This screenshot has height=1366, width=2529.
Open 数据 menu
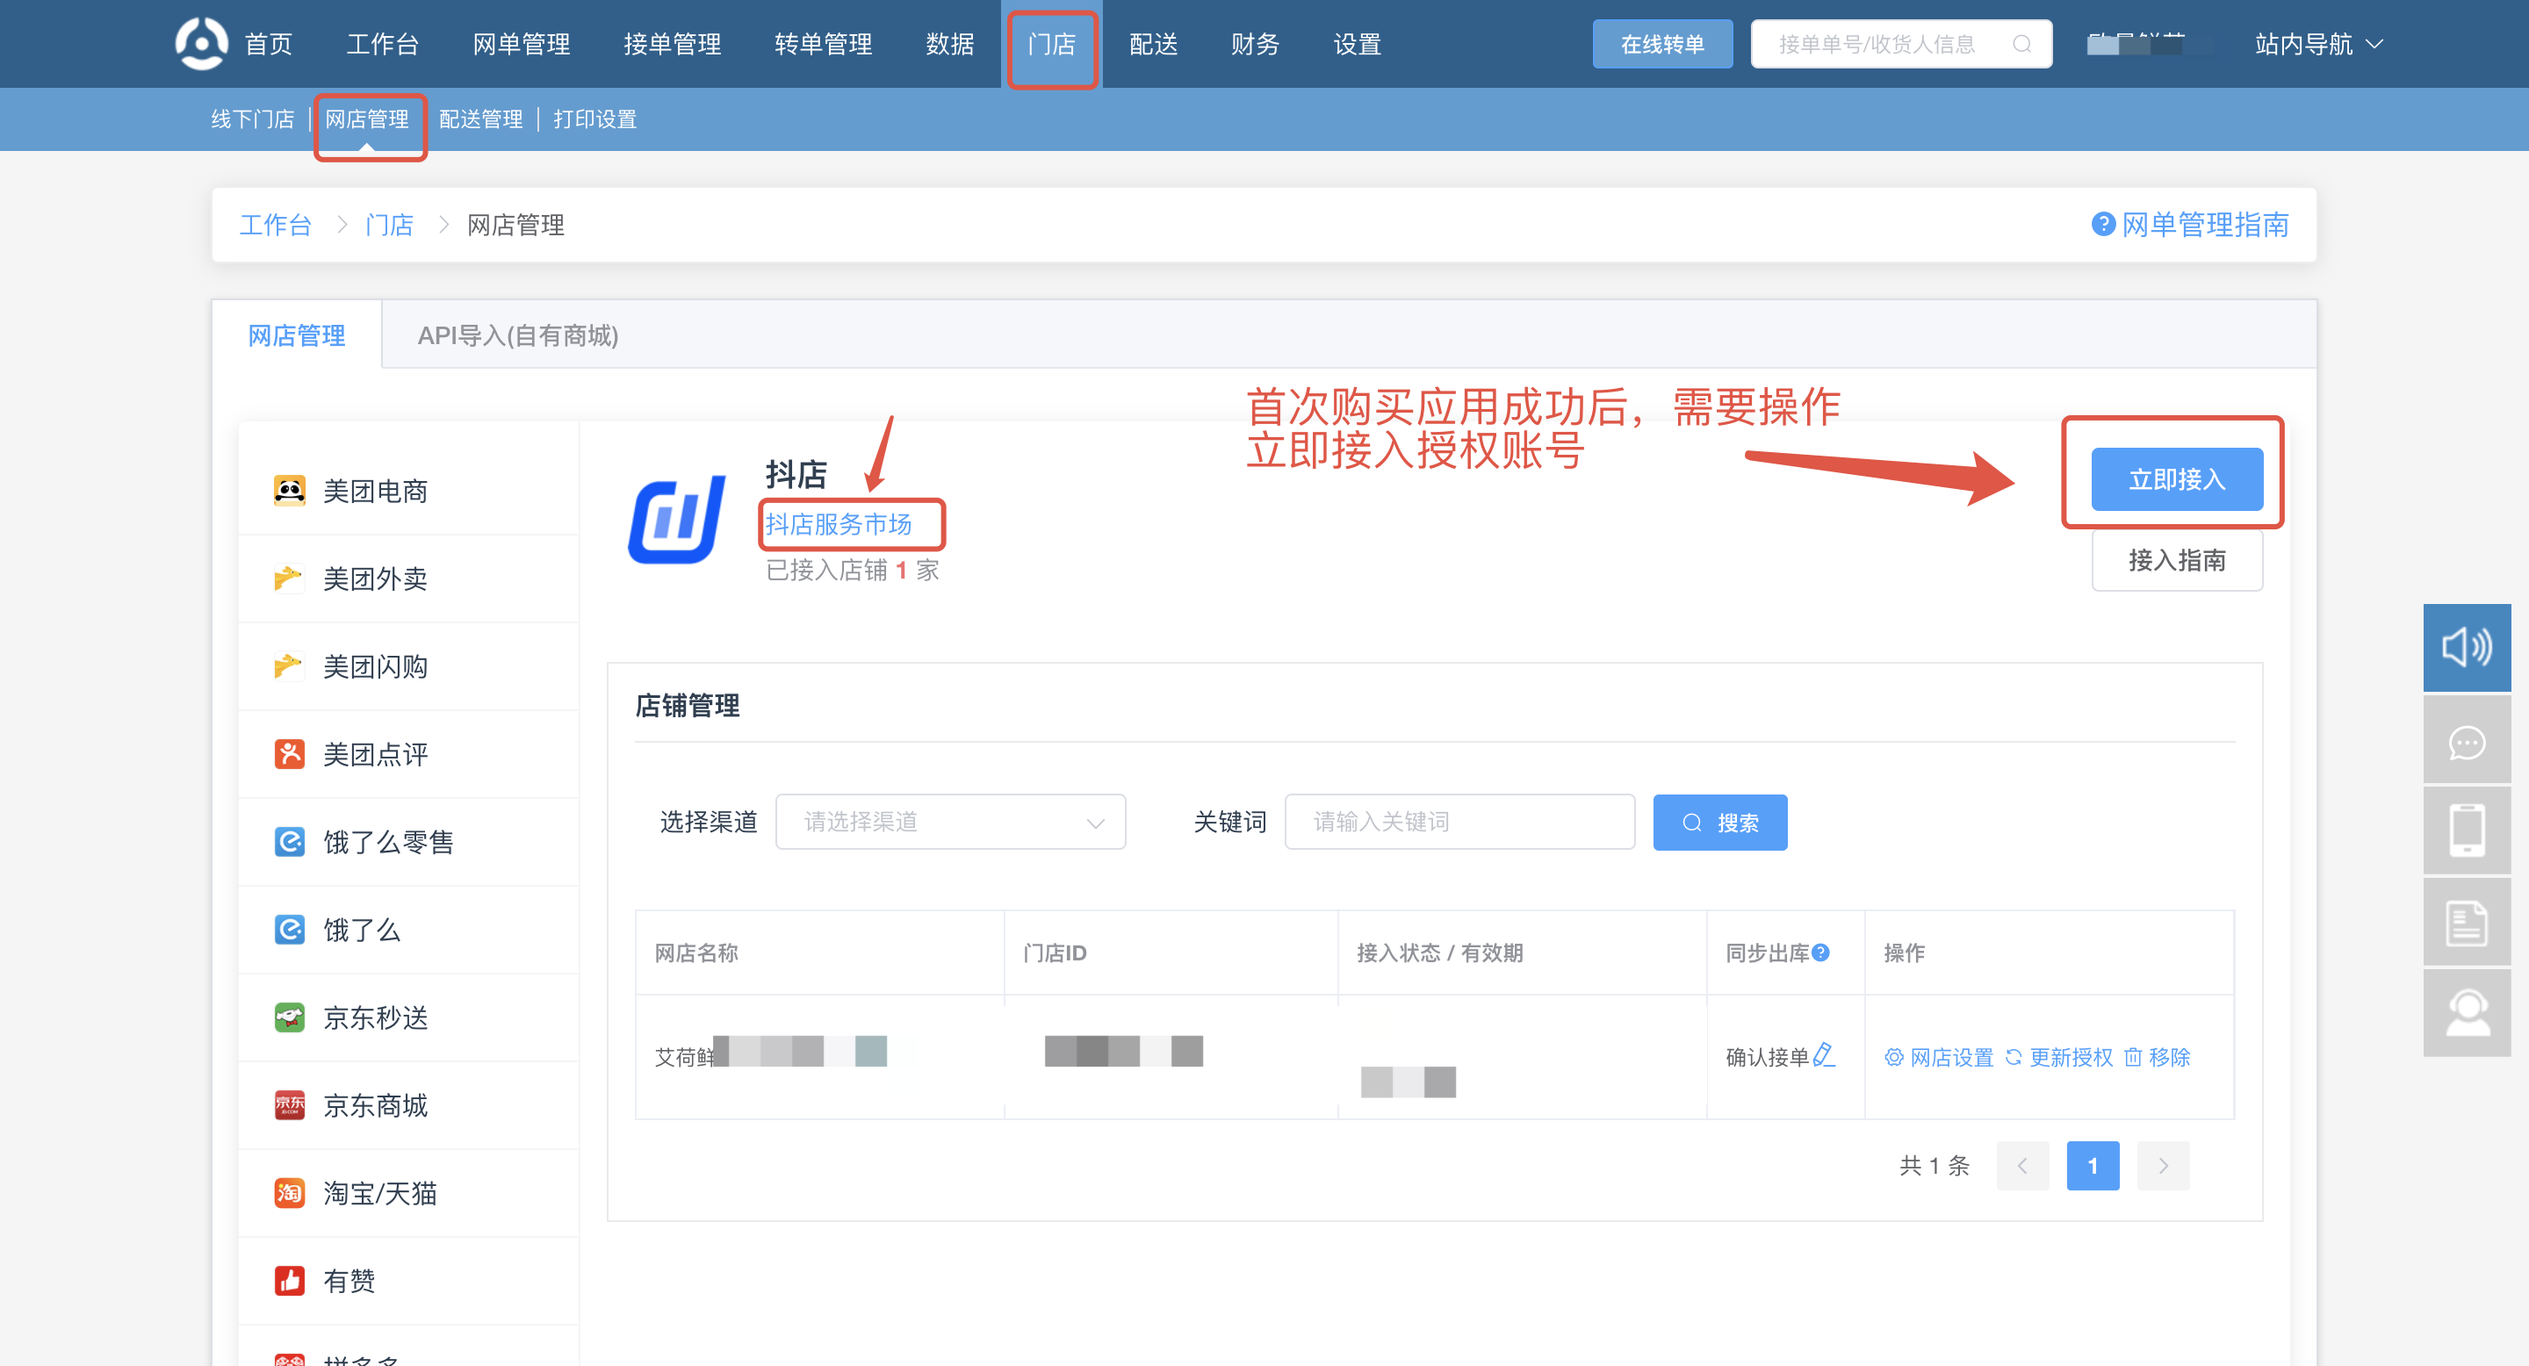tap(950, 44)
